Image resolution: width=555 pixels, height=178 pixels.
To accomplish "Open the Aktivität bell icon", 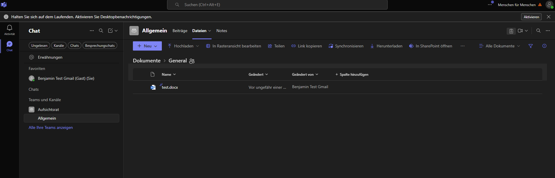I will click(x=10, y=28).
